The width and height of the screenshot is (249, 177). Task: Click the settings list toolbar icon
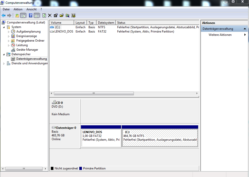(73, 15)
